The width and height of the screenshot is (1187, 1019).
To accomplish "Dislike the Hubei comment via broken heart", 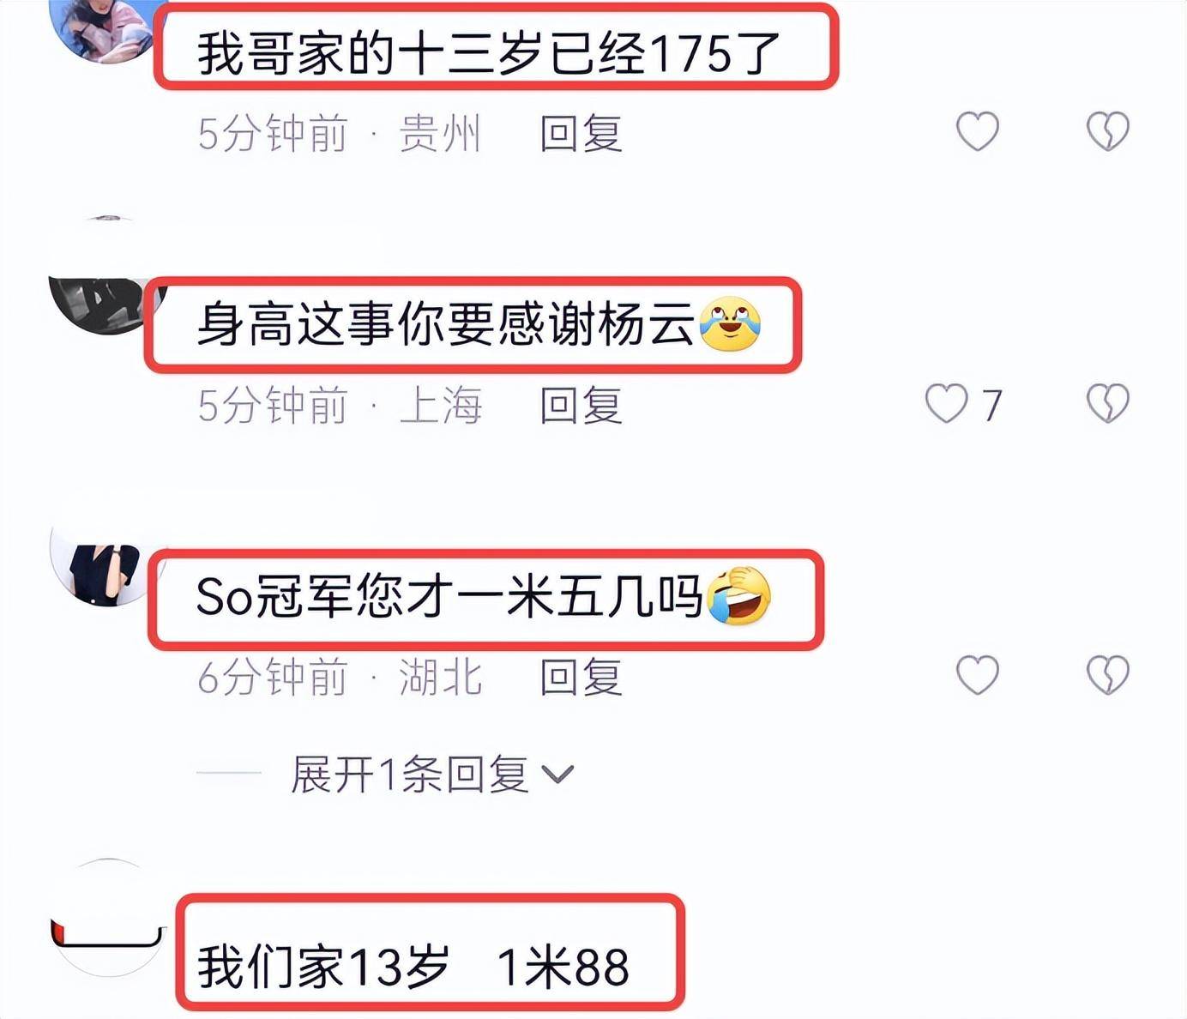I will tap(1108, 675).
